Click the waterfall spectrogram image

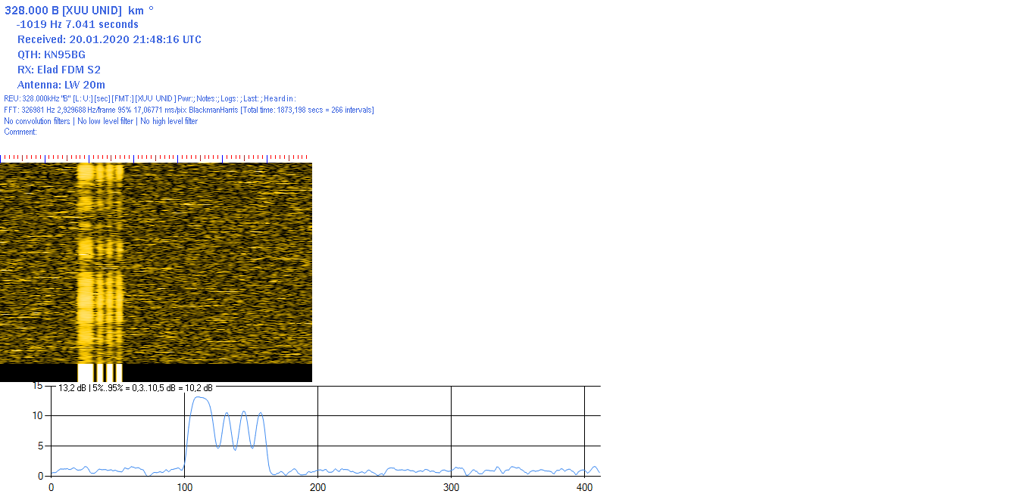coord(156,263)
